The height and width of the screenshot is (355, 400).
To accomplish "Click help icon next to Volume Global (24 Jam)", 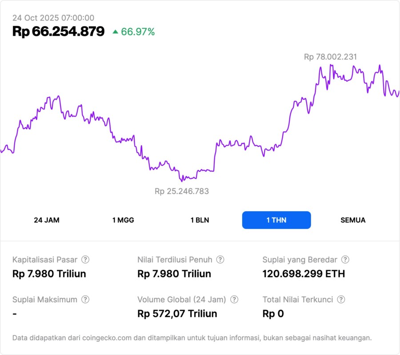I will click(x=234, y=300).
